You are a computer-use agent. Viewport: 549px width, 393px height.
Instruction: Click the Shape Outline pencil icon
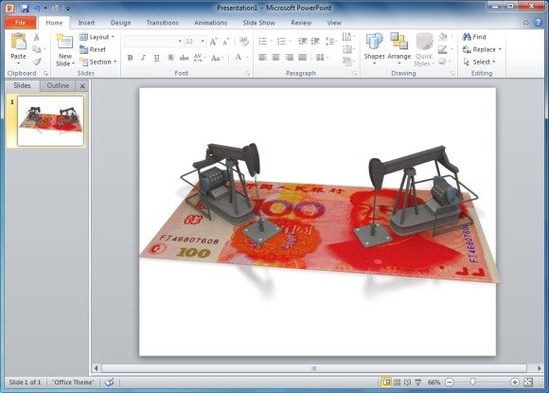443,49
